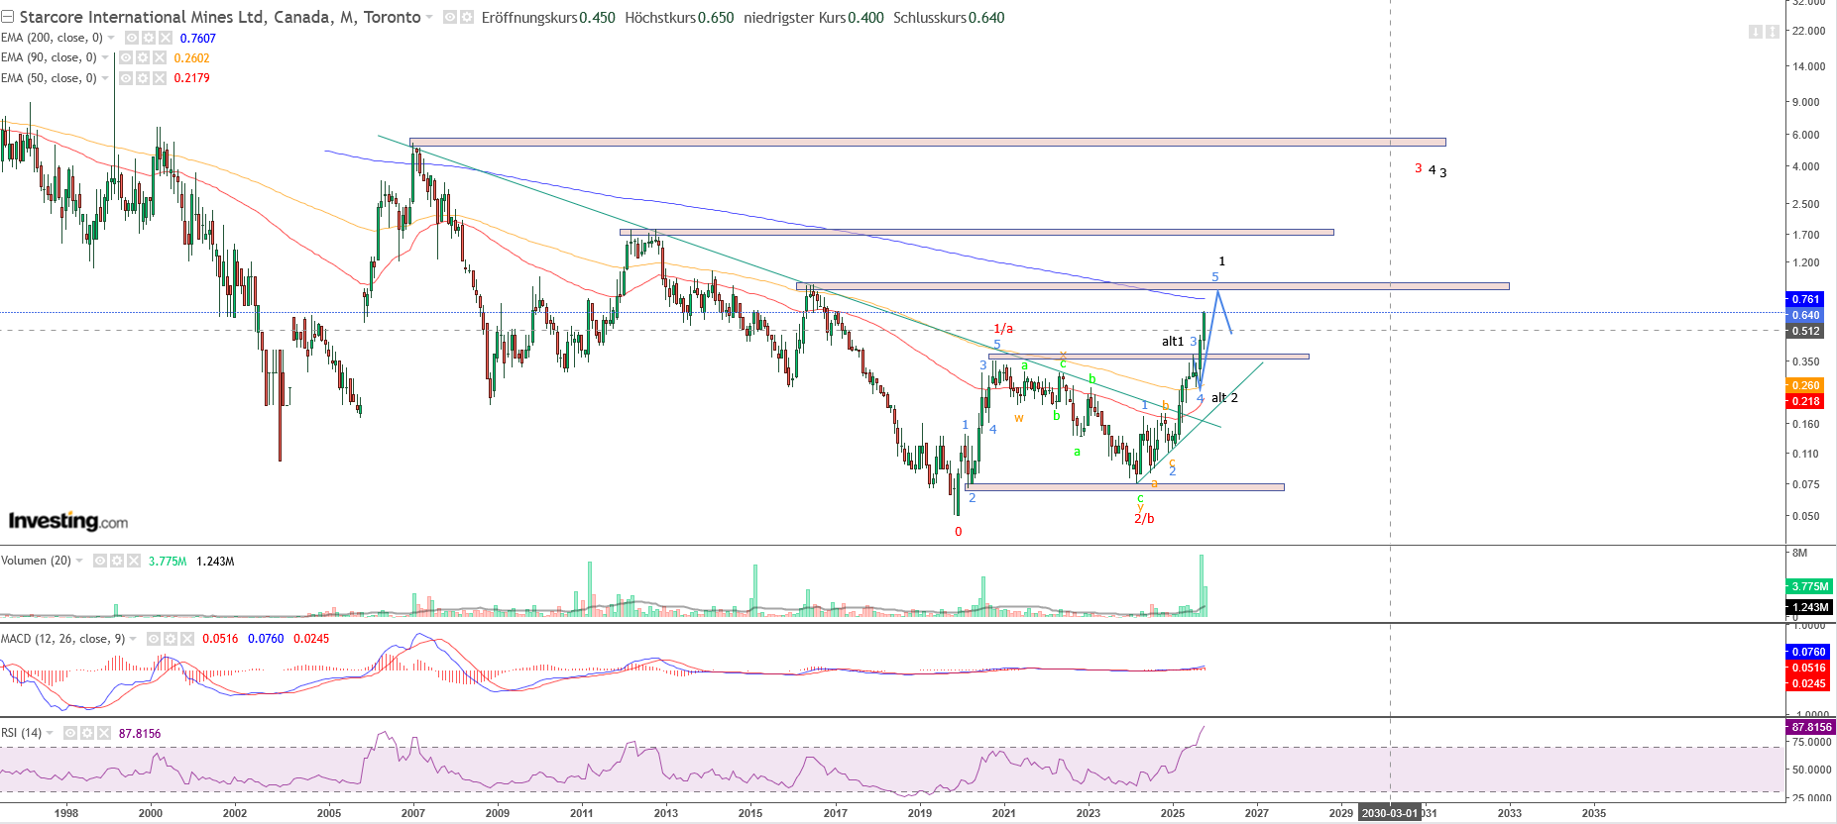Open Starcore main series settings gear
1837x824 pixels.
(x=467, y=18)
